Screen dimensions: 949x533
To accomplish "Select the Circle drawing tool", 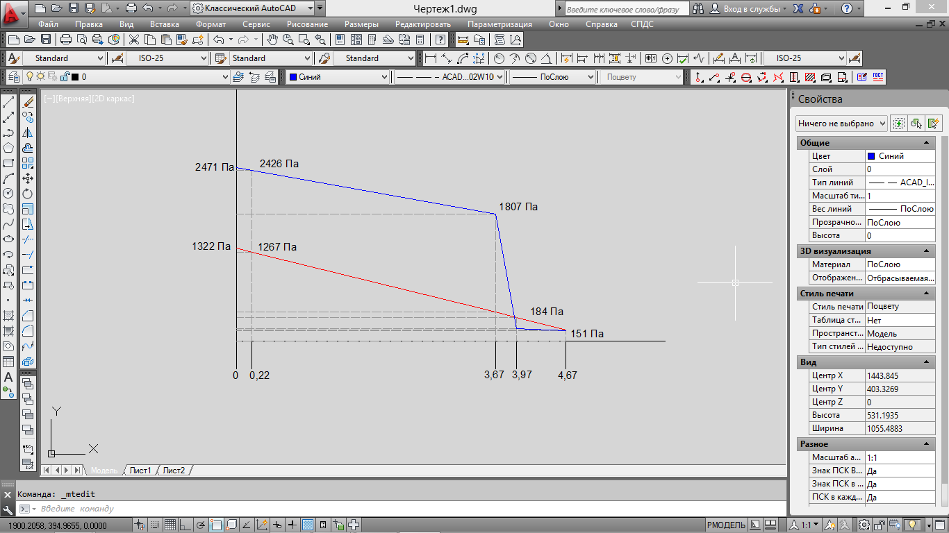I will [x=8, y=194].
